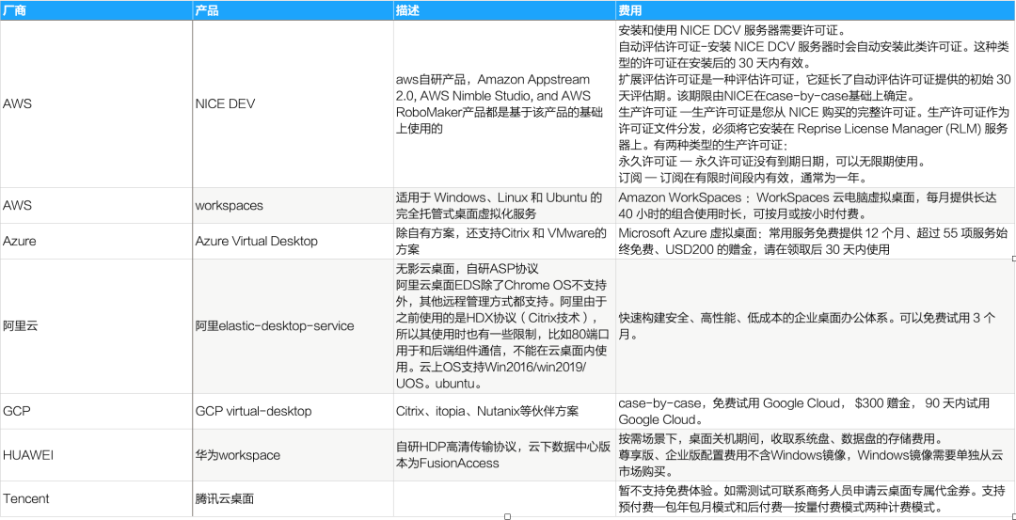Select the 'Citrix、itopia、Nutanix等伙伴方案' cell
1016x520 pixels.
click(x=504, y=411)
